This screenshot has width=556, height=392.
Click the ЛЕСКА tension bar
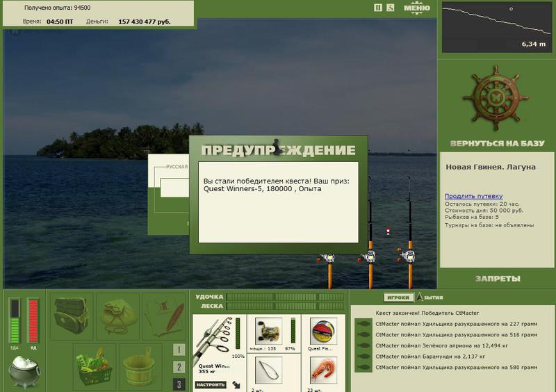click(286, 306)
